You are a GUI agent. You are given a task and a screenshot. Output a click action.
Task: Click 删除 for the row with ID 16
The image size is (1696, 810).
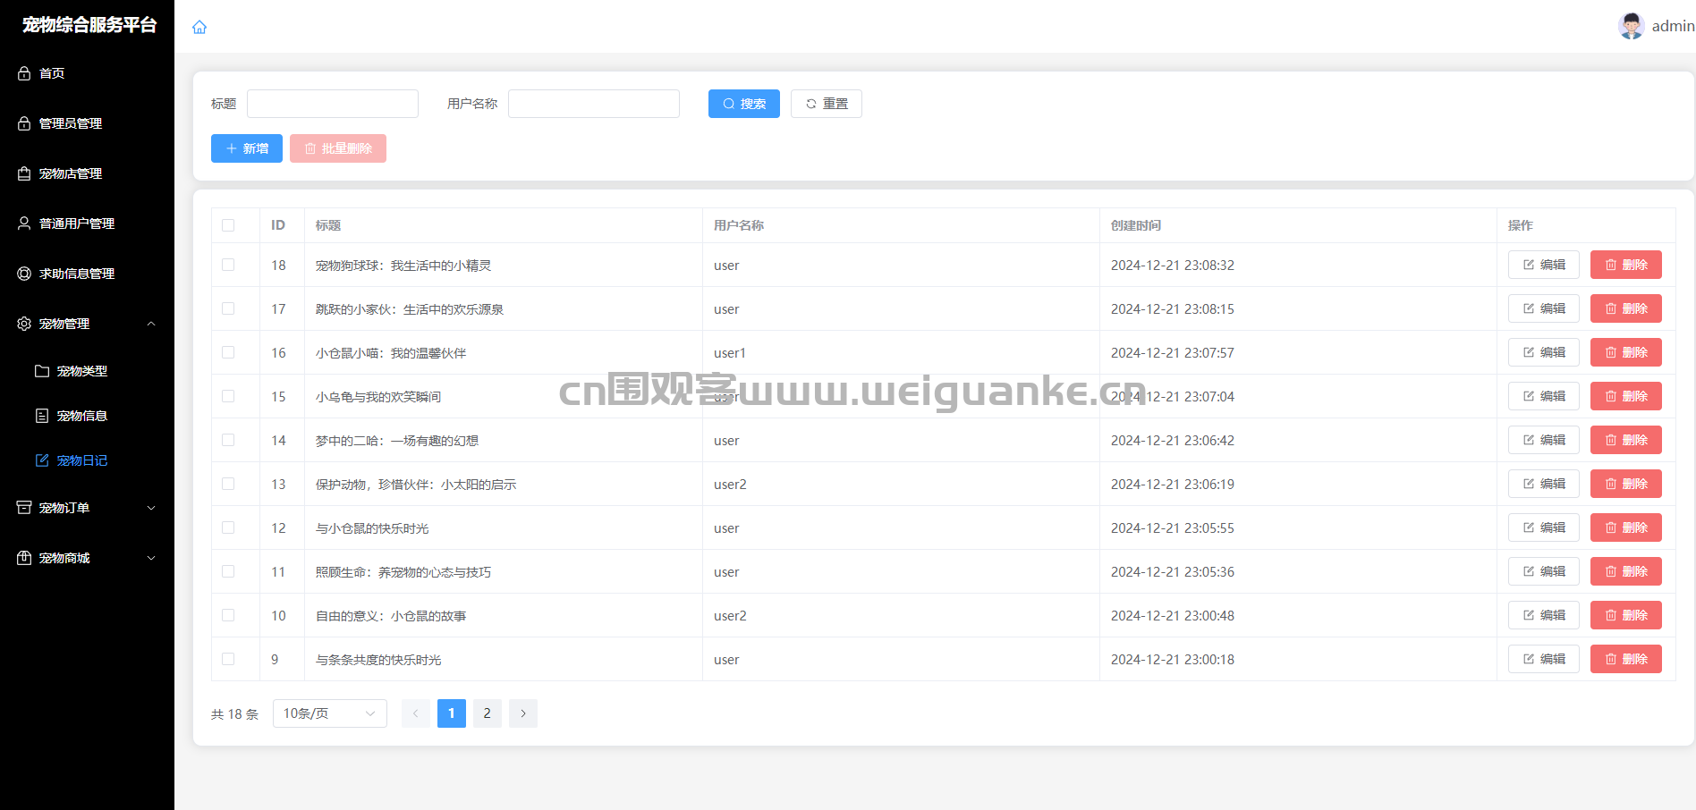click(x=1625, y=352)
